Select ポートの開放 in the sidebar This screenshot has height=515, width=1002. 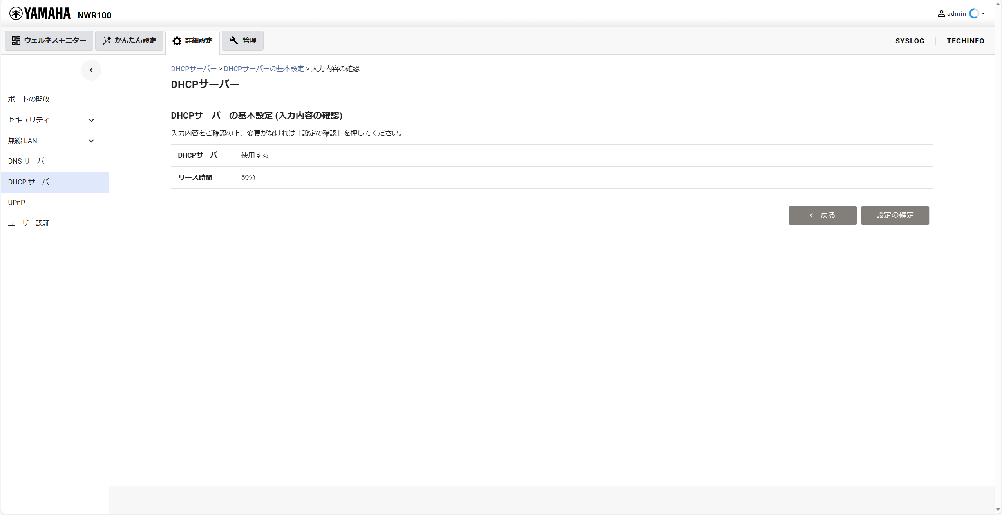(x=29, y=99)
